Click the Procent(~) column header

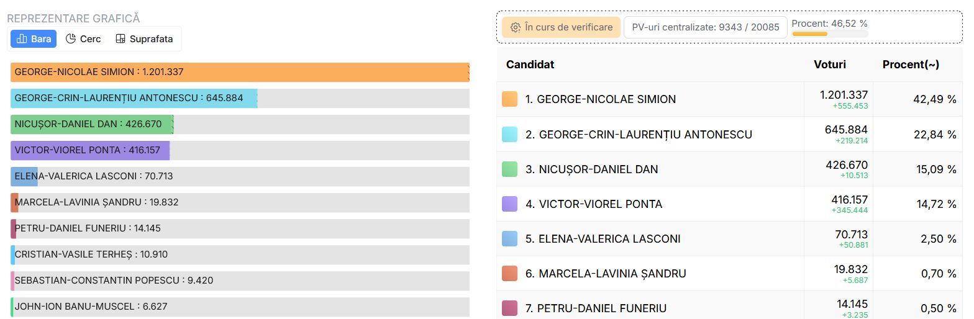pos(911,65)
